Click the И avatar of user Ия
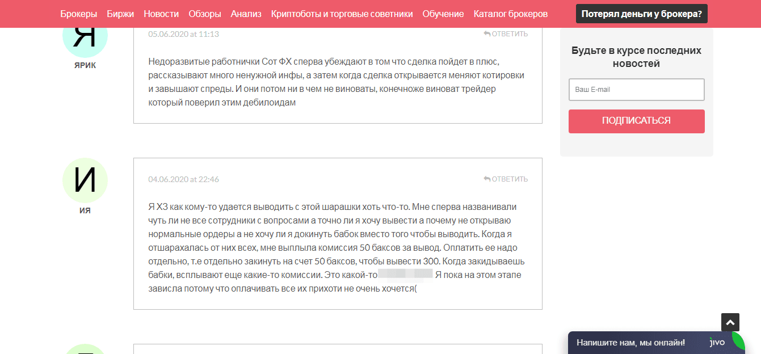 85,180
